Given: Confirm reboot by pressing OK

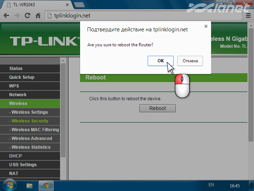Looking at the screenshot, I should click(160, 61).
